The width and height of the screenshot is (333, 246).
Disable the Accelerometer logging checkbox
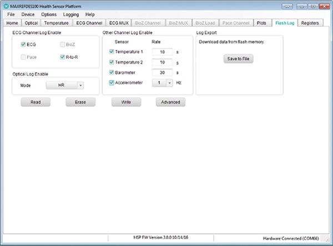tap(112, 83)
